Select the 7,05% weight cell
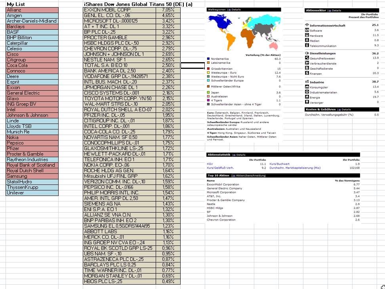385x289 pixels. [x=168, y=10]
